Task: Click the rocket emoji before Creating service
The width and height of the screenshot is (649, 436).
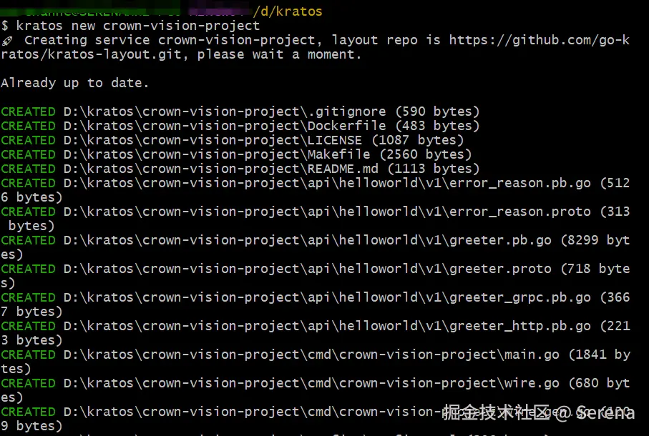Action: (7, 41)
